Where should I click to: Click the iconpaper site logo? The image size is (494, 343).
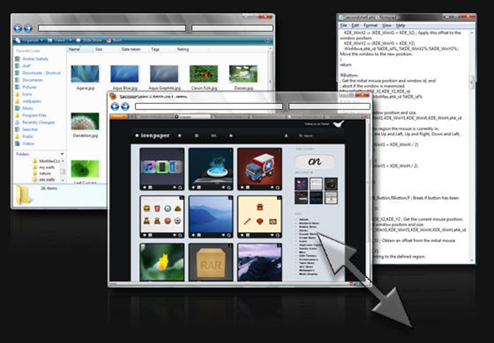152,135
